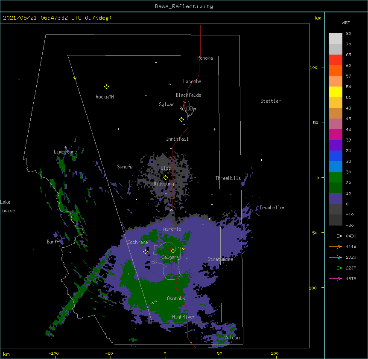The height and width of the screenshot is (359, 368).
Task: Click the white plus marker near Drumheller's north
Action: [261, 160]
